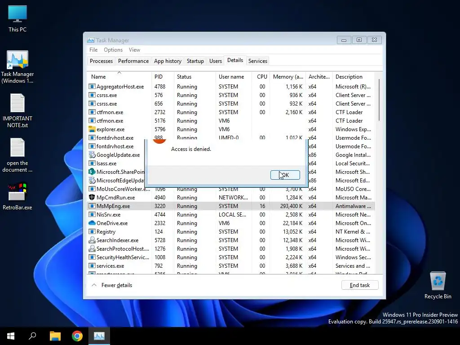The image size is (460, 345).
Task: Select the Details tab
Action: pyautogui.click(x=235, y=60)
